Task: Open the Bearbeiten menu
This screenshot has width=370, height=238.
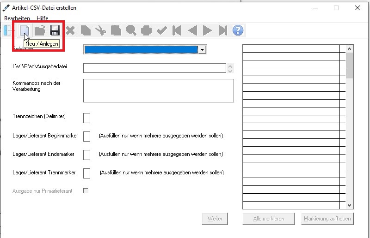Action: click(17, 18)
